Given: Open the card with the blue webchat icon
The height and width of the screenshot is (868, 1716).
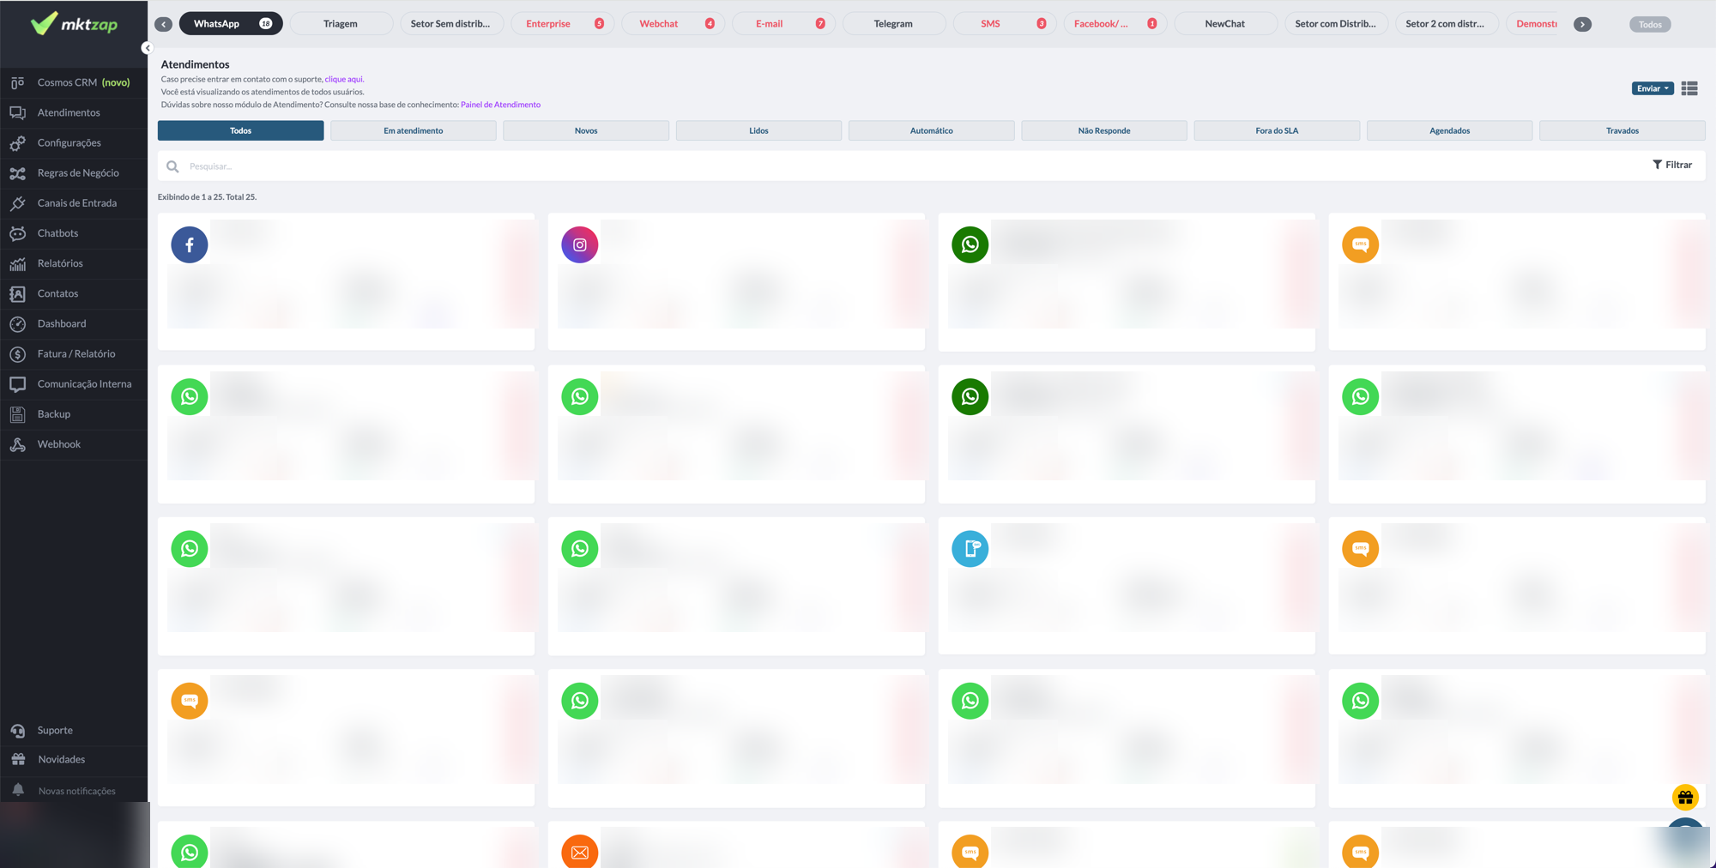Looking at the screenshot, I should click(1127, 586).
